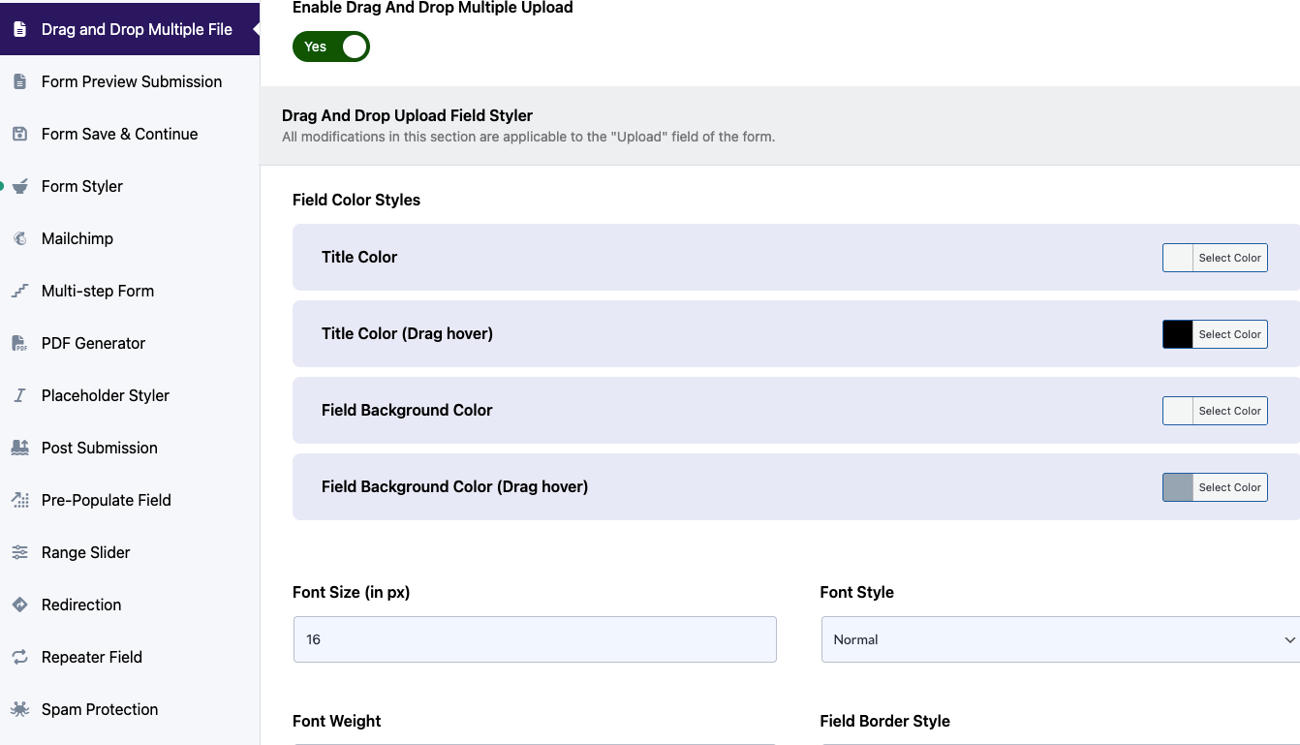Click the Repeater Field loop icon
This screenshot has height=745, width=1300.
pos(19,657)
